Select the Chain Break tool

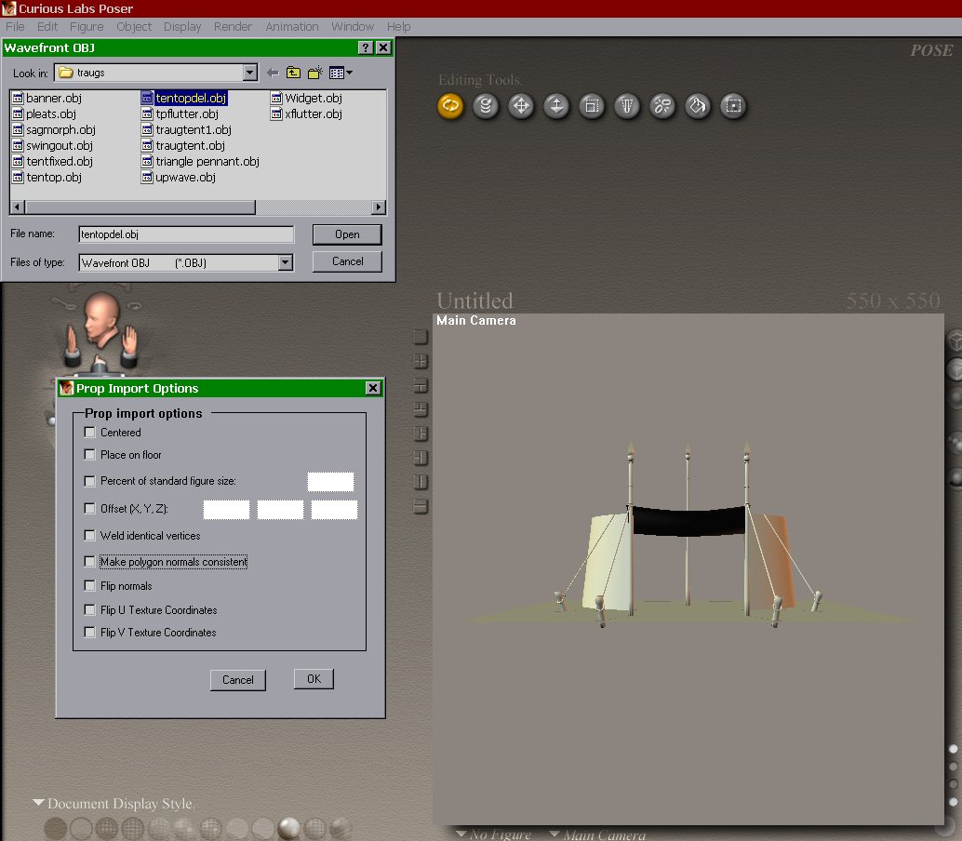pos(662,105)
